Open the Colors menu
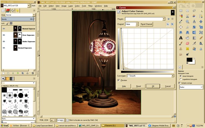205x128 pixels. click(x=77, y=6)
